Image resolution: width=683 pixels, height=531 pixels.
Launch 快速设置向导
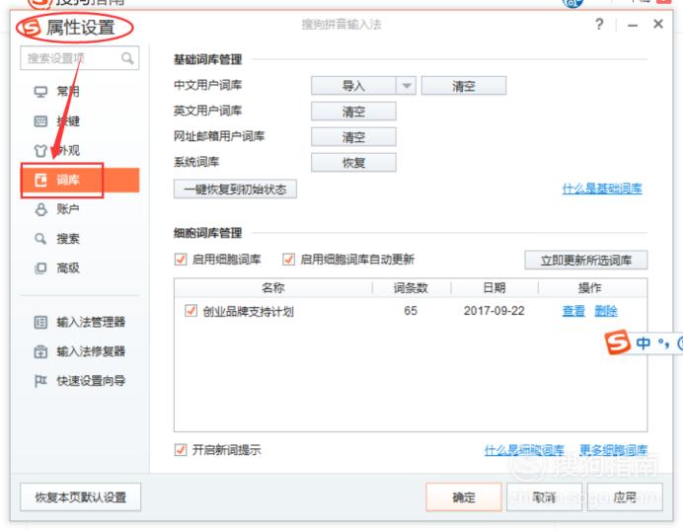coord(91,381)
